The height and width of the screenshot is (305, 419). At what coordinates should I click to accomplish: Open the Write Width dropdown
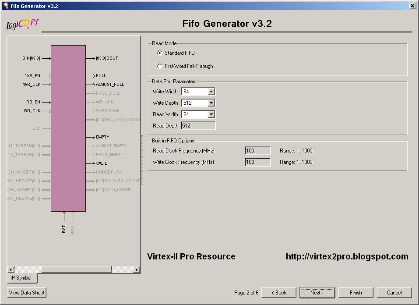pos(211,92)
